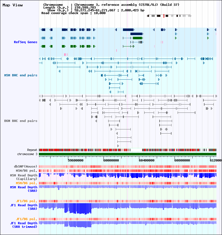Click the MSM Read Depth (Capillary) blue histogram
222x235 pixels.
pos(128,176)
